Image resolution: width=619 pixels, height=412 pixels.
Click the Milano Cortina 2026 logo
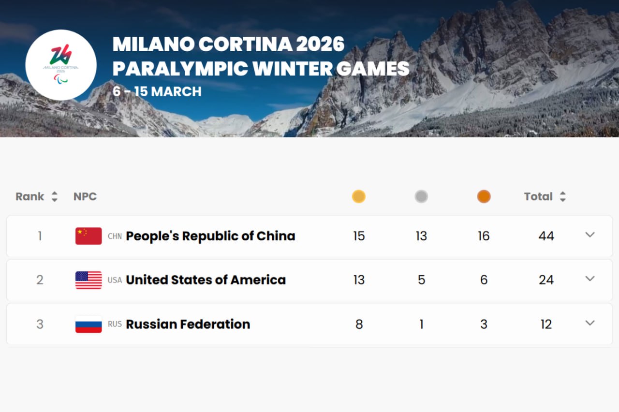61,65
